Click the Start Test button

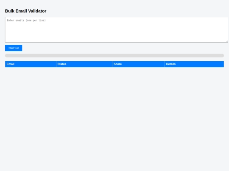(14, 48)
